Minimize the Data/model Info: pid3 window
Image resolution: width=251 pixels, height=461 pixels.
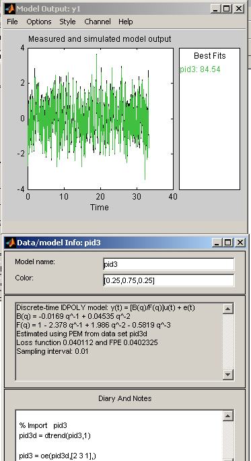pos(217,243)
